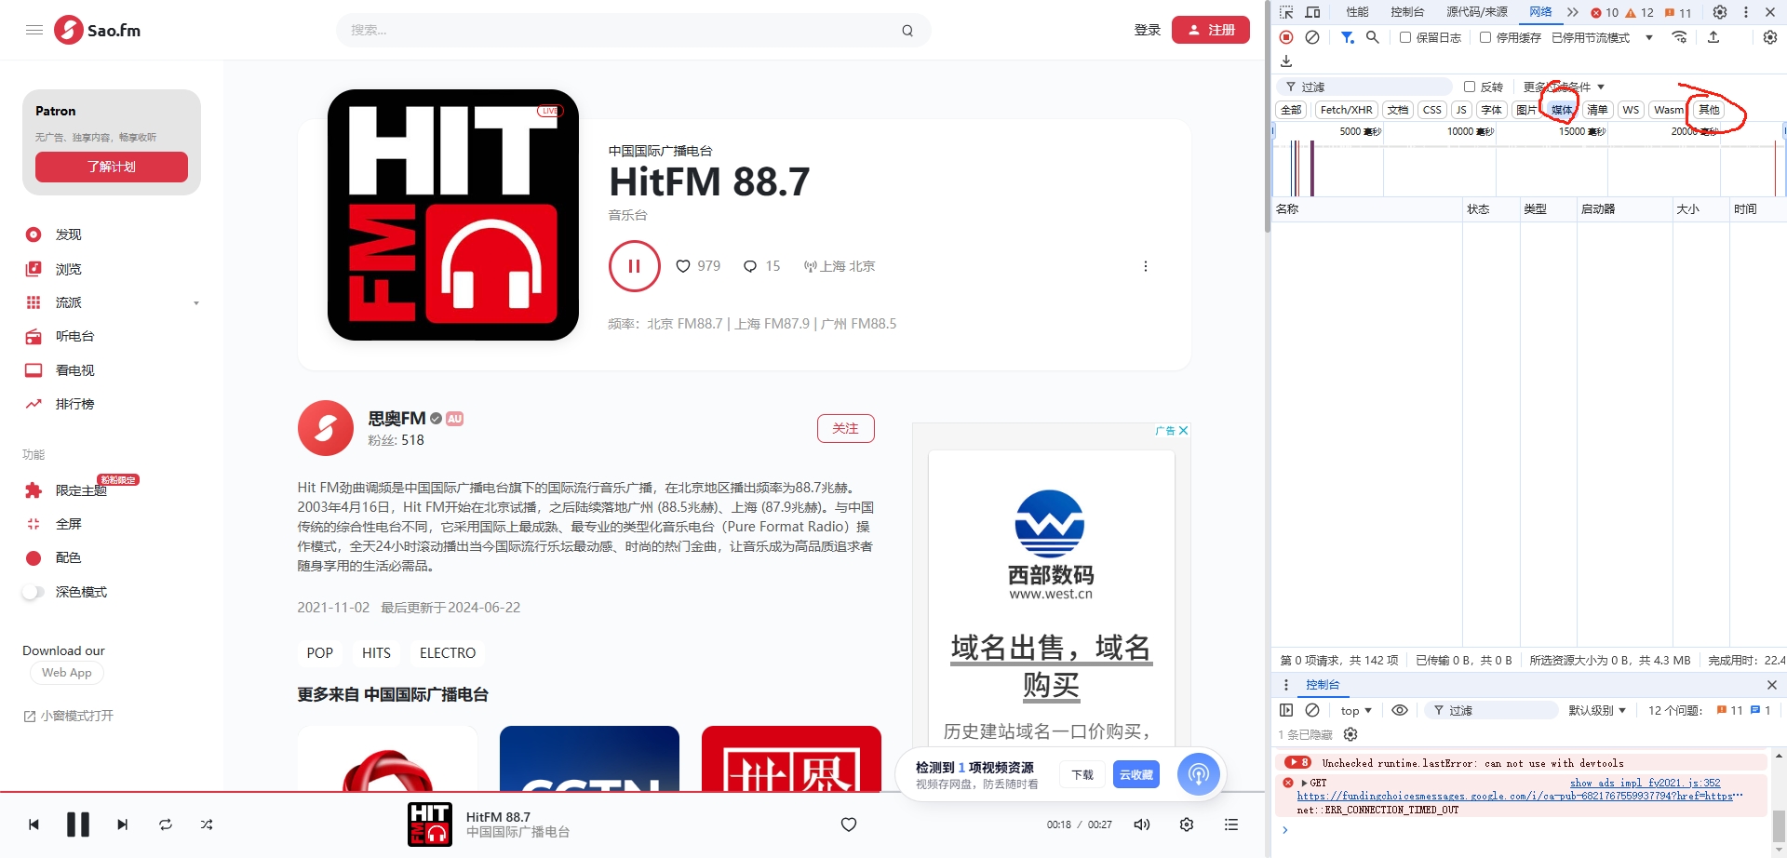Show more DevTools tabs with double chevron
Screen dimensions: 1787x858
pyautogui.click(x=1573, y=12)
